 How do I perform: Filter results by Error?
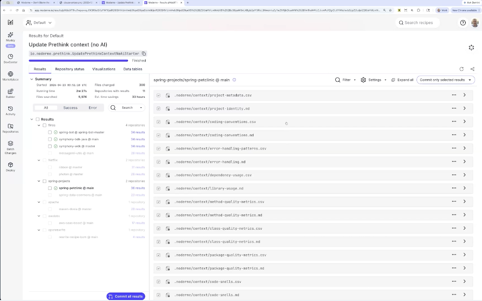tap(93, 108)
